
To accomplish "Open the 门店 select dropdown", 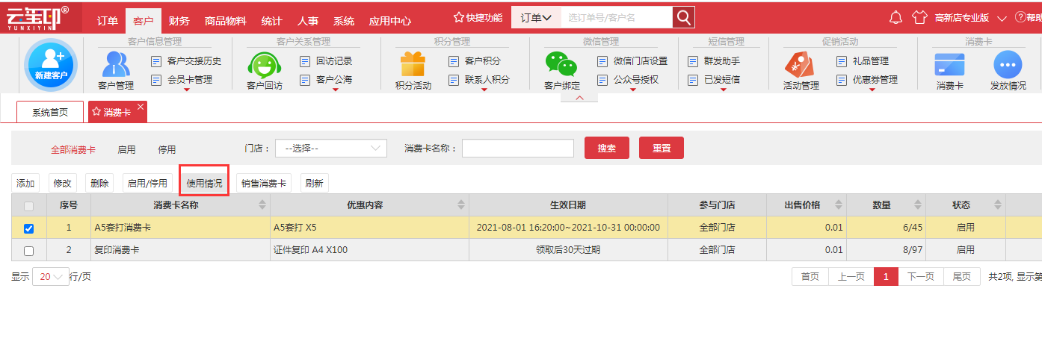I will [x=331, y=149].
